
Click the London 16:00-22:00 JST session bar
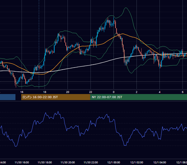pyautogui.click(x=56, y=97)
